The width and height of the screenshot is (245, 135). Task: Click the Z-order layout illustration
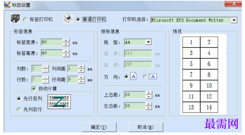point(59,102)
